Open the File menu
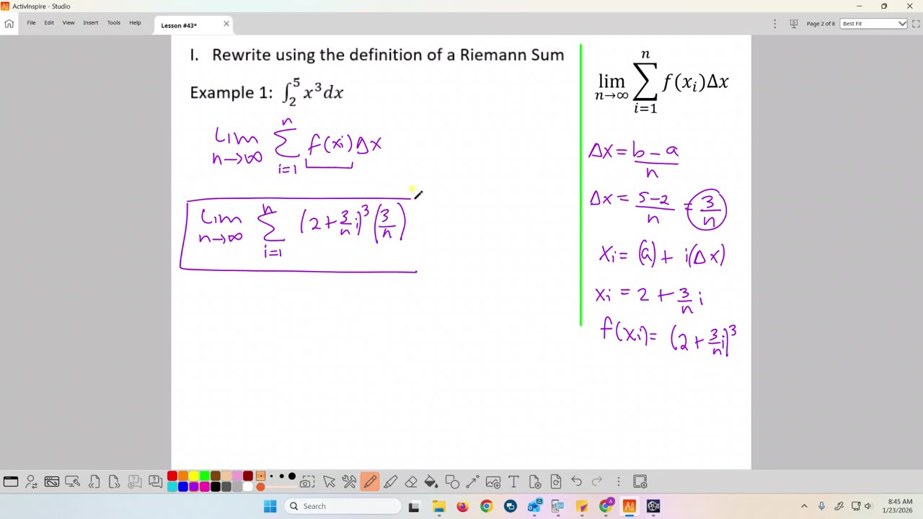The image size is (923, 519). click(x=31, y=23)
